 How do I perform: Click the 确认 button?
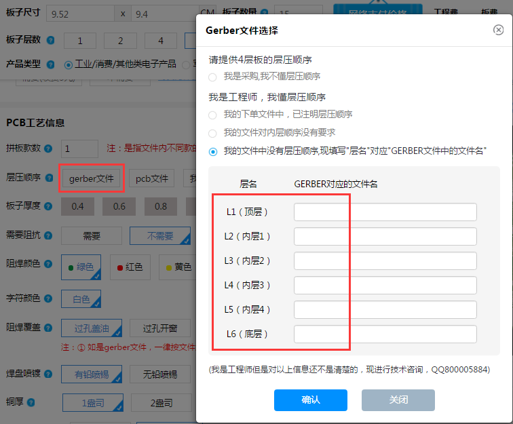pyautogui.click(x=310, y=400)
